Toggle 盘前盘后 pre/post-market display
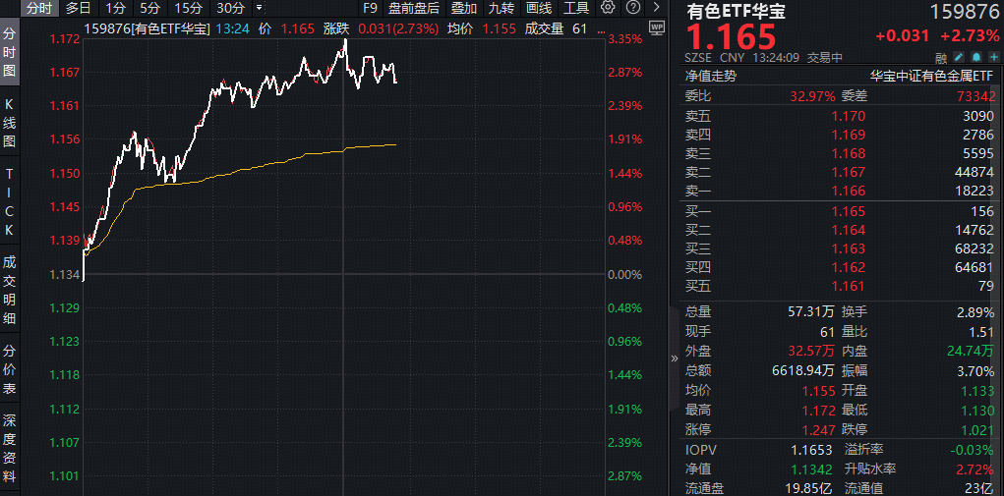The width and height of the screenshot is (1004, 496). pyautogui.click(x=414, y=8)
